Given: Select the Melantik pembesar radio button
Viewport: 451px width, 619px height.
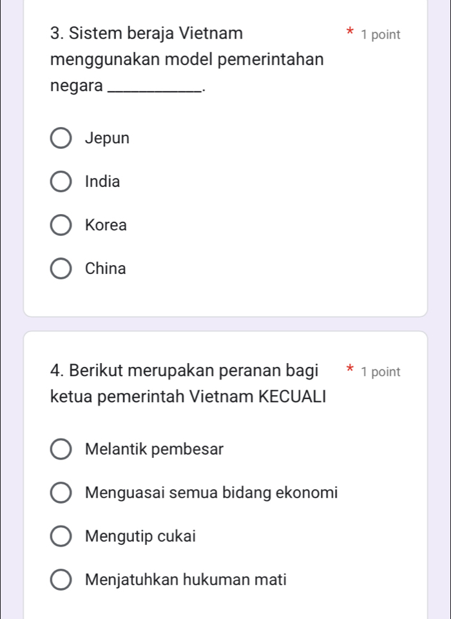Looking at the screenshot, I should [x=61, y=449].
